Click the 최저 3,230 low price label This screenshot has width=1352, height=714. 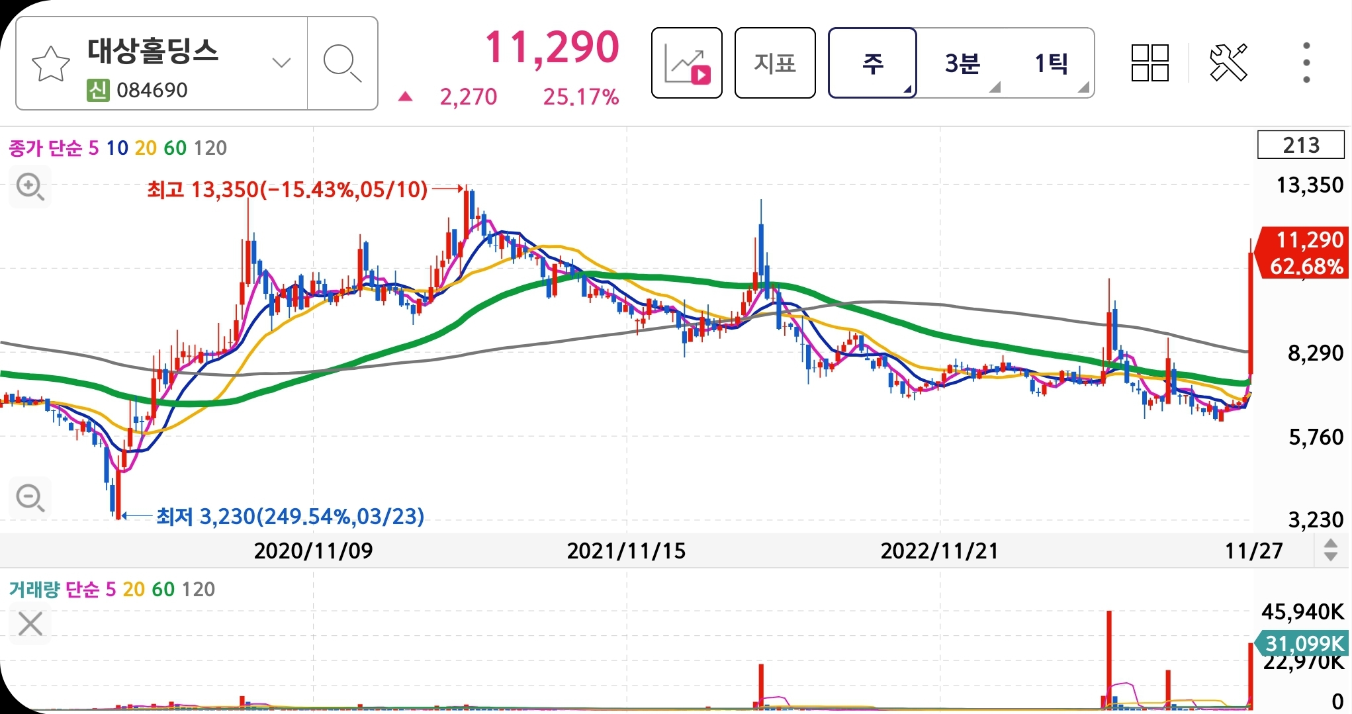290,516
